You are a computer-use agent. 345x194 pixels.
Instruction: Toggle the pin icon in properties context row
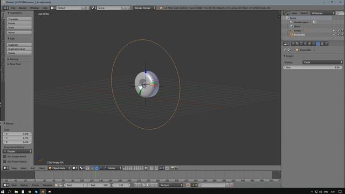285,50
